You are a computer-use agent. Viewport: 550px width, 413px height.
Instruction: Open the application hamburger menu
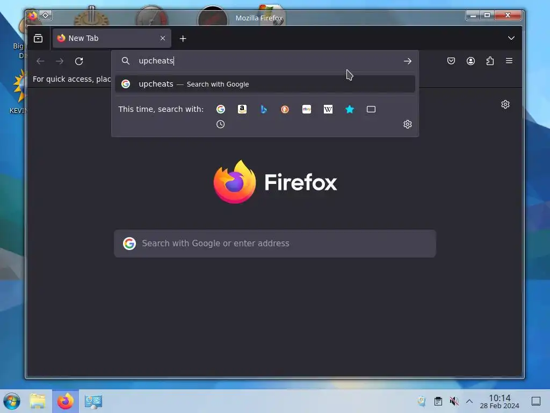click(x=509, y=61)
